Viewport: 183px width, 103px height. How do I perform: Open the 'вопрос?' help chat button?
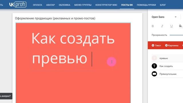coord(6,96)
